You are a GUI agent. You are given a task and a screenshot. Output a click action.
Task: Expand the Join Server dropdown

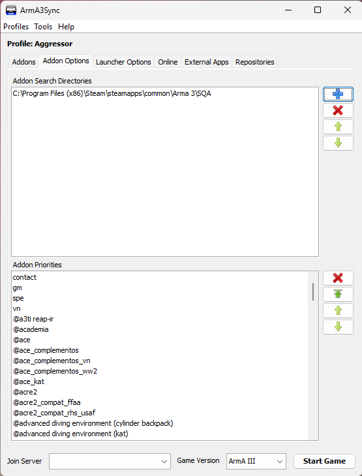pos(110,461)
